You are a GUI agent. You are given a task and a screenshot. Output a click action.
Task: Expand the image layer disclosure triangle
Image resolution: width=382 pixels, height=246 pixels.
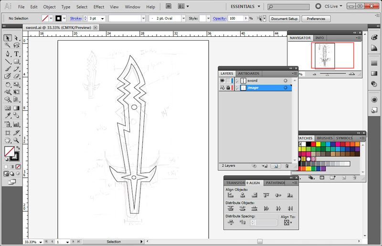pos(237,88)
